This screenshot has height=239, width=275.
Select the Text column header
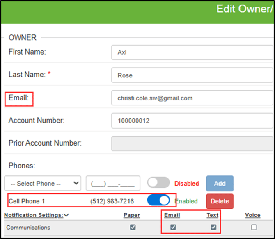tap(212, 215)
